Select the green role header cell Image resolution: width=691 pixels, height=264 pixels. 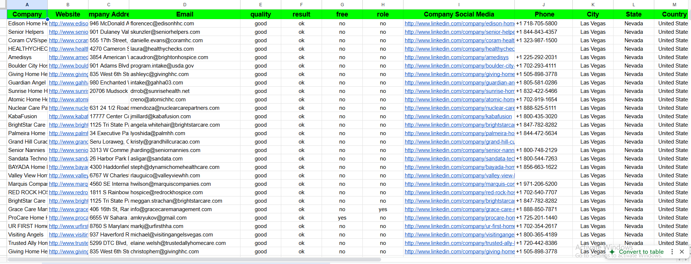click(x=383, y=14)
